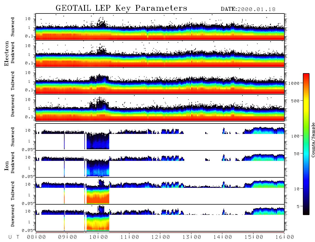Viewport: 315px width, 242px height.
Task: Click the 0.05 tick on Ion Dawnward axis
Action: [x=27, y=230]
